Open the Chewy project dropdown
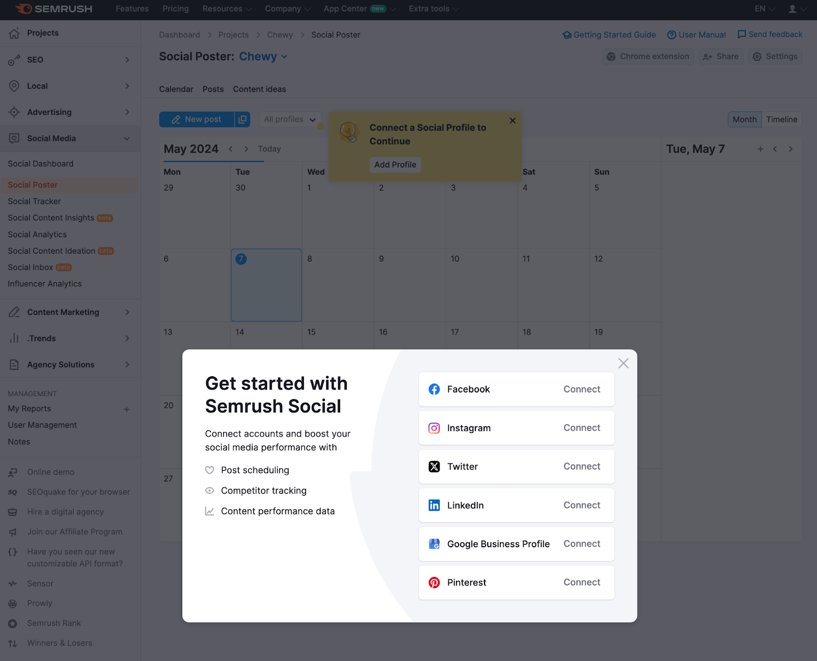The height and width of the screenshot is (661, 817). [x=263, y=57]
